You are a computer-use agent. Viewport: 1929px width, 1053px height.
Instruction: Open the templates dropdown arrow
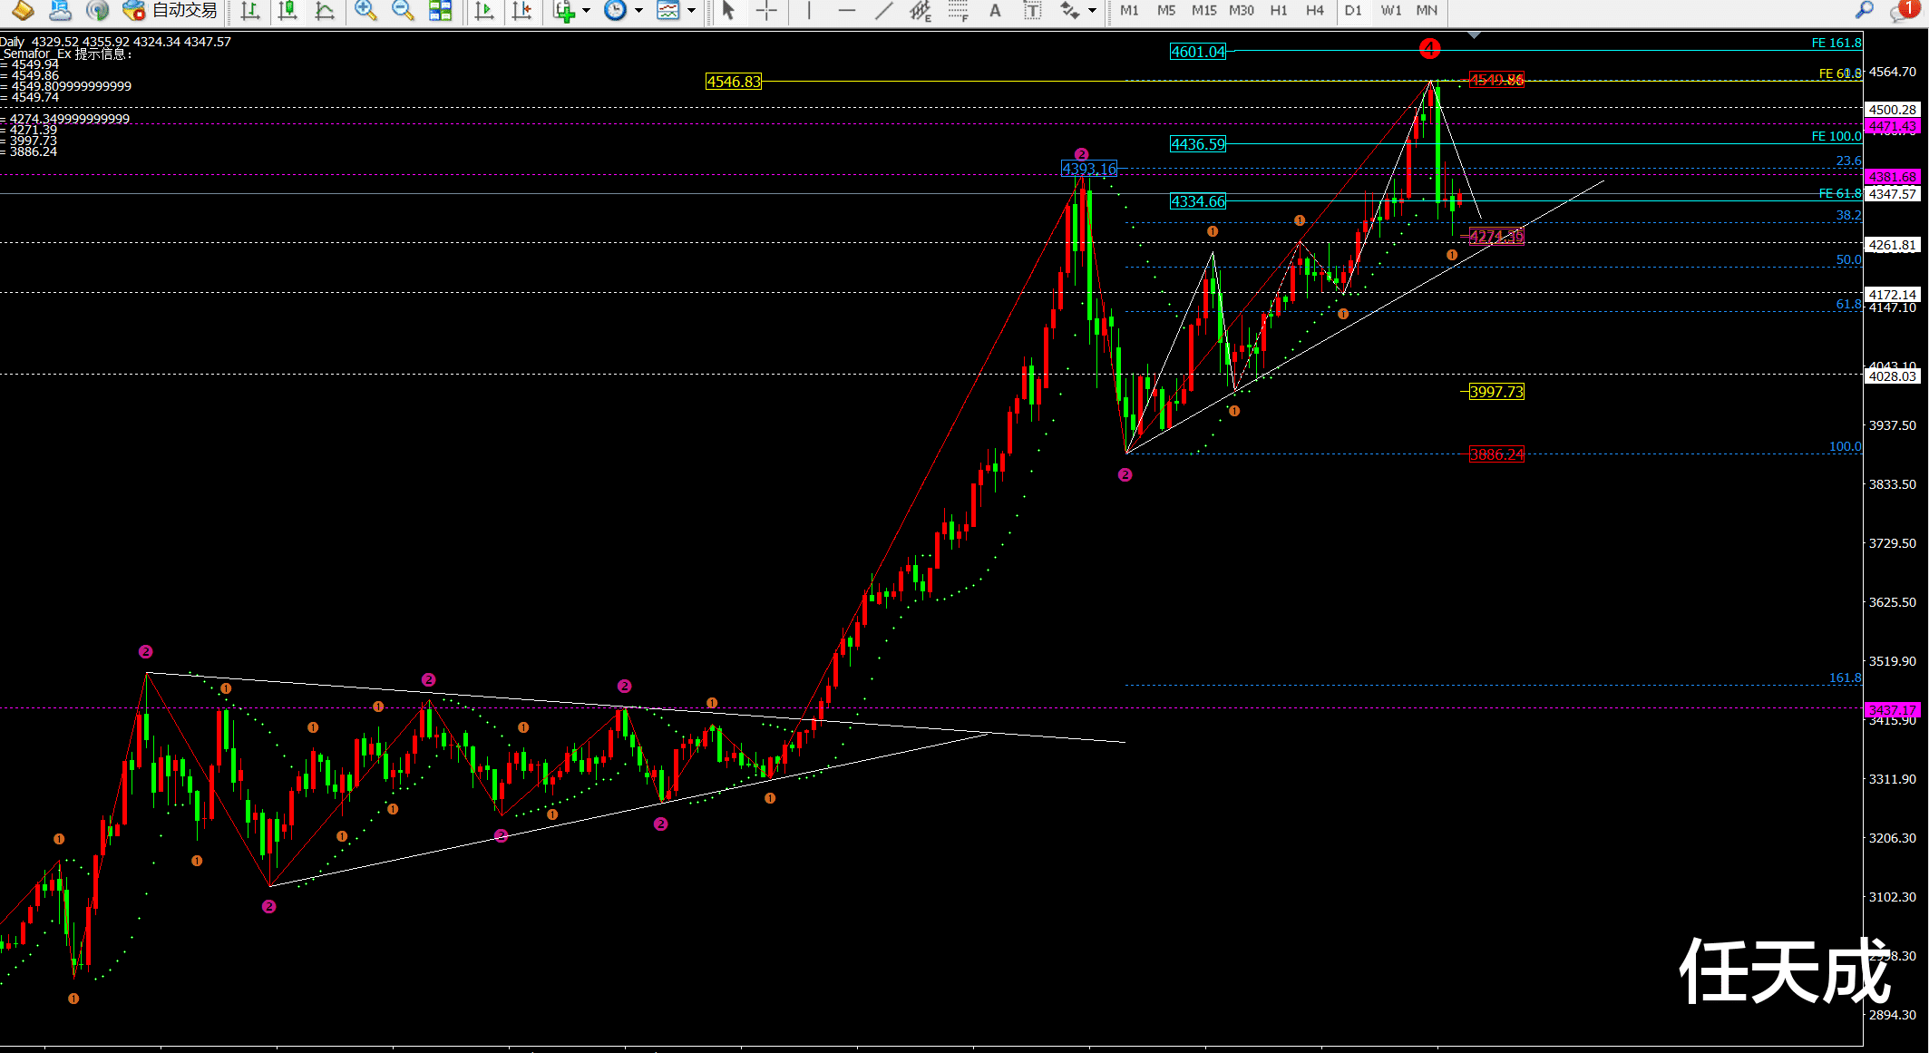click(692, 11)
